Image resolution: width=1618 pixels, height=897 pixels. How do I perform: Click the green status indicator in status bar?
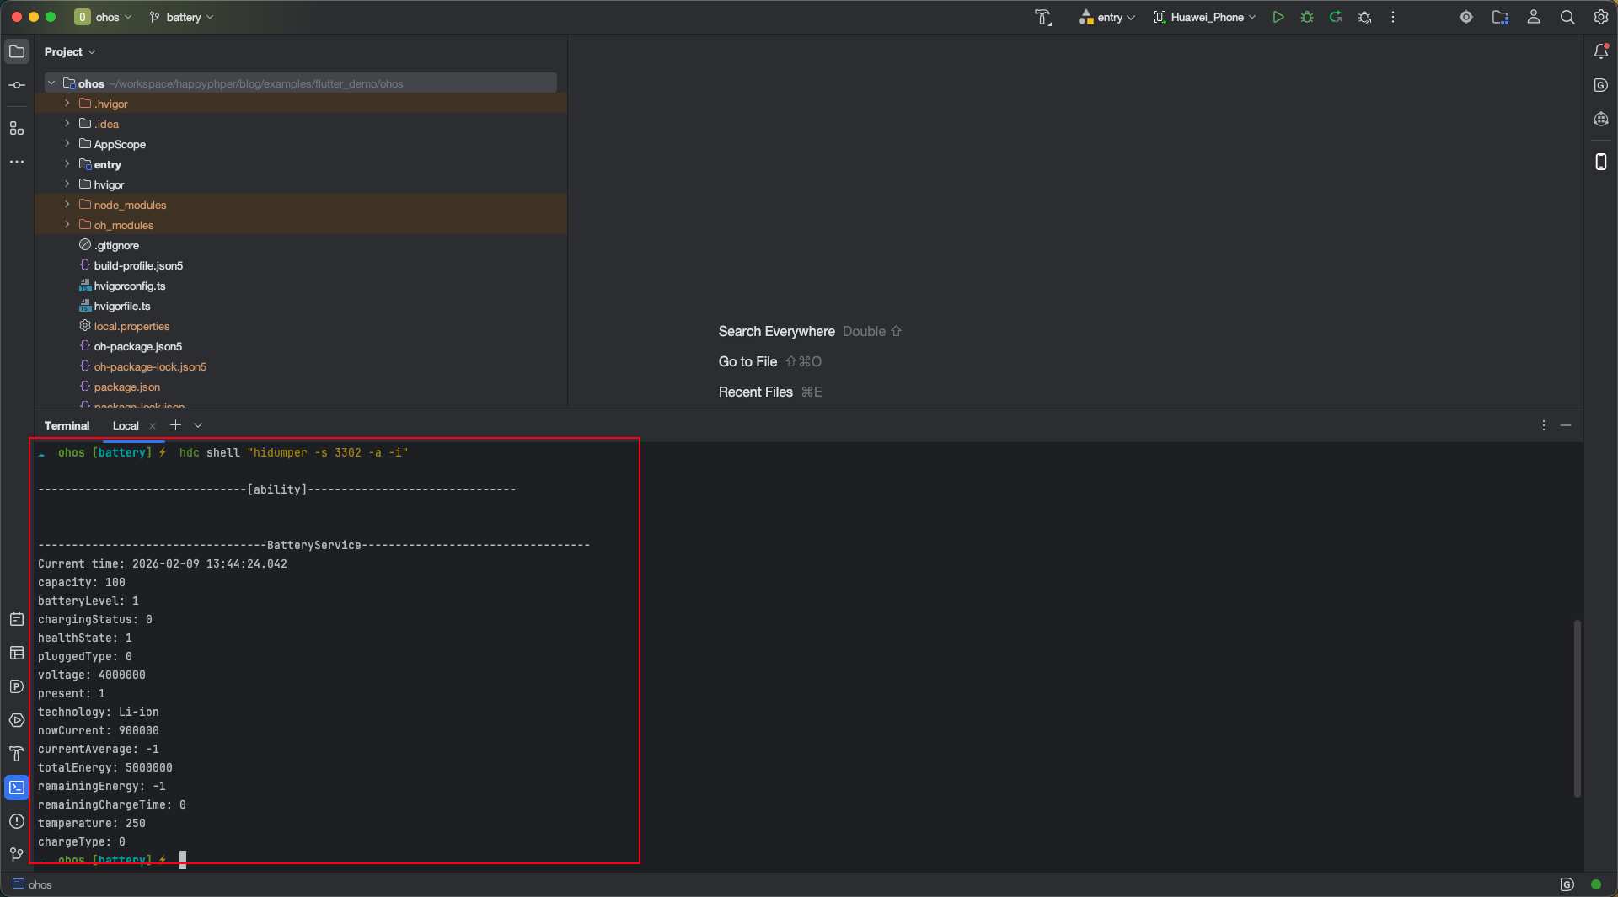pos(1595,884)
